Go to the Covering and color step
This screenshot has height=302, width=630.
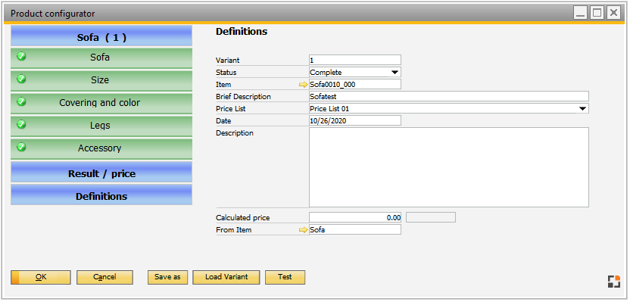tap(101, 103)
